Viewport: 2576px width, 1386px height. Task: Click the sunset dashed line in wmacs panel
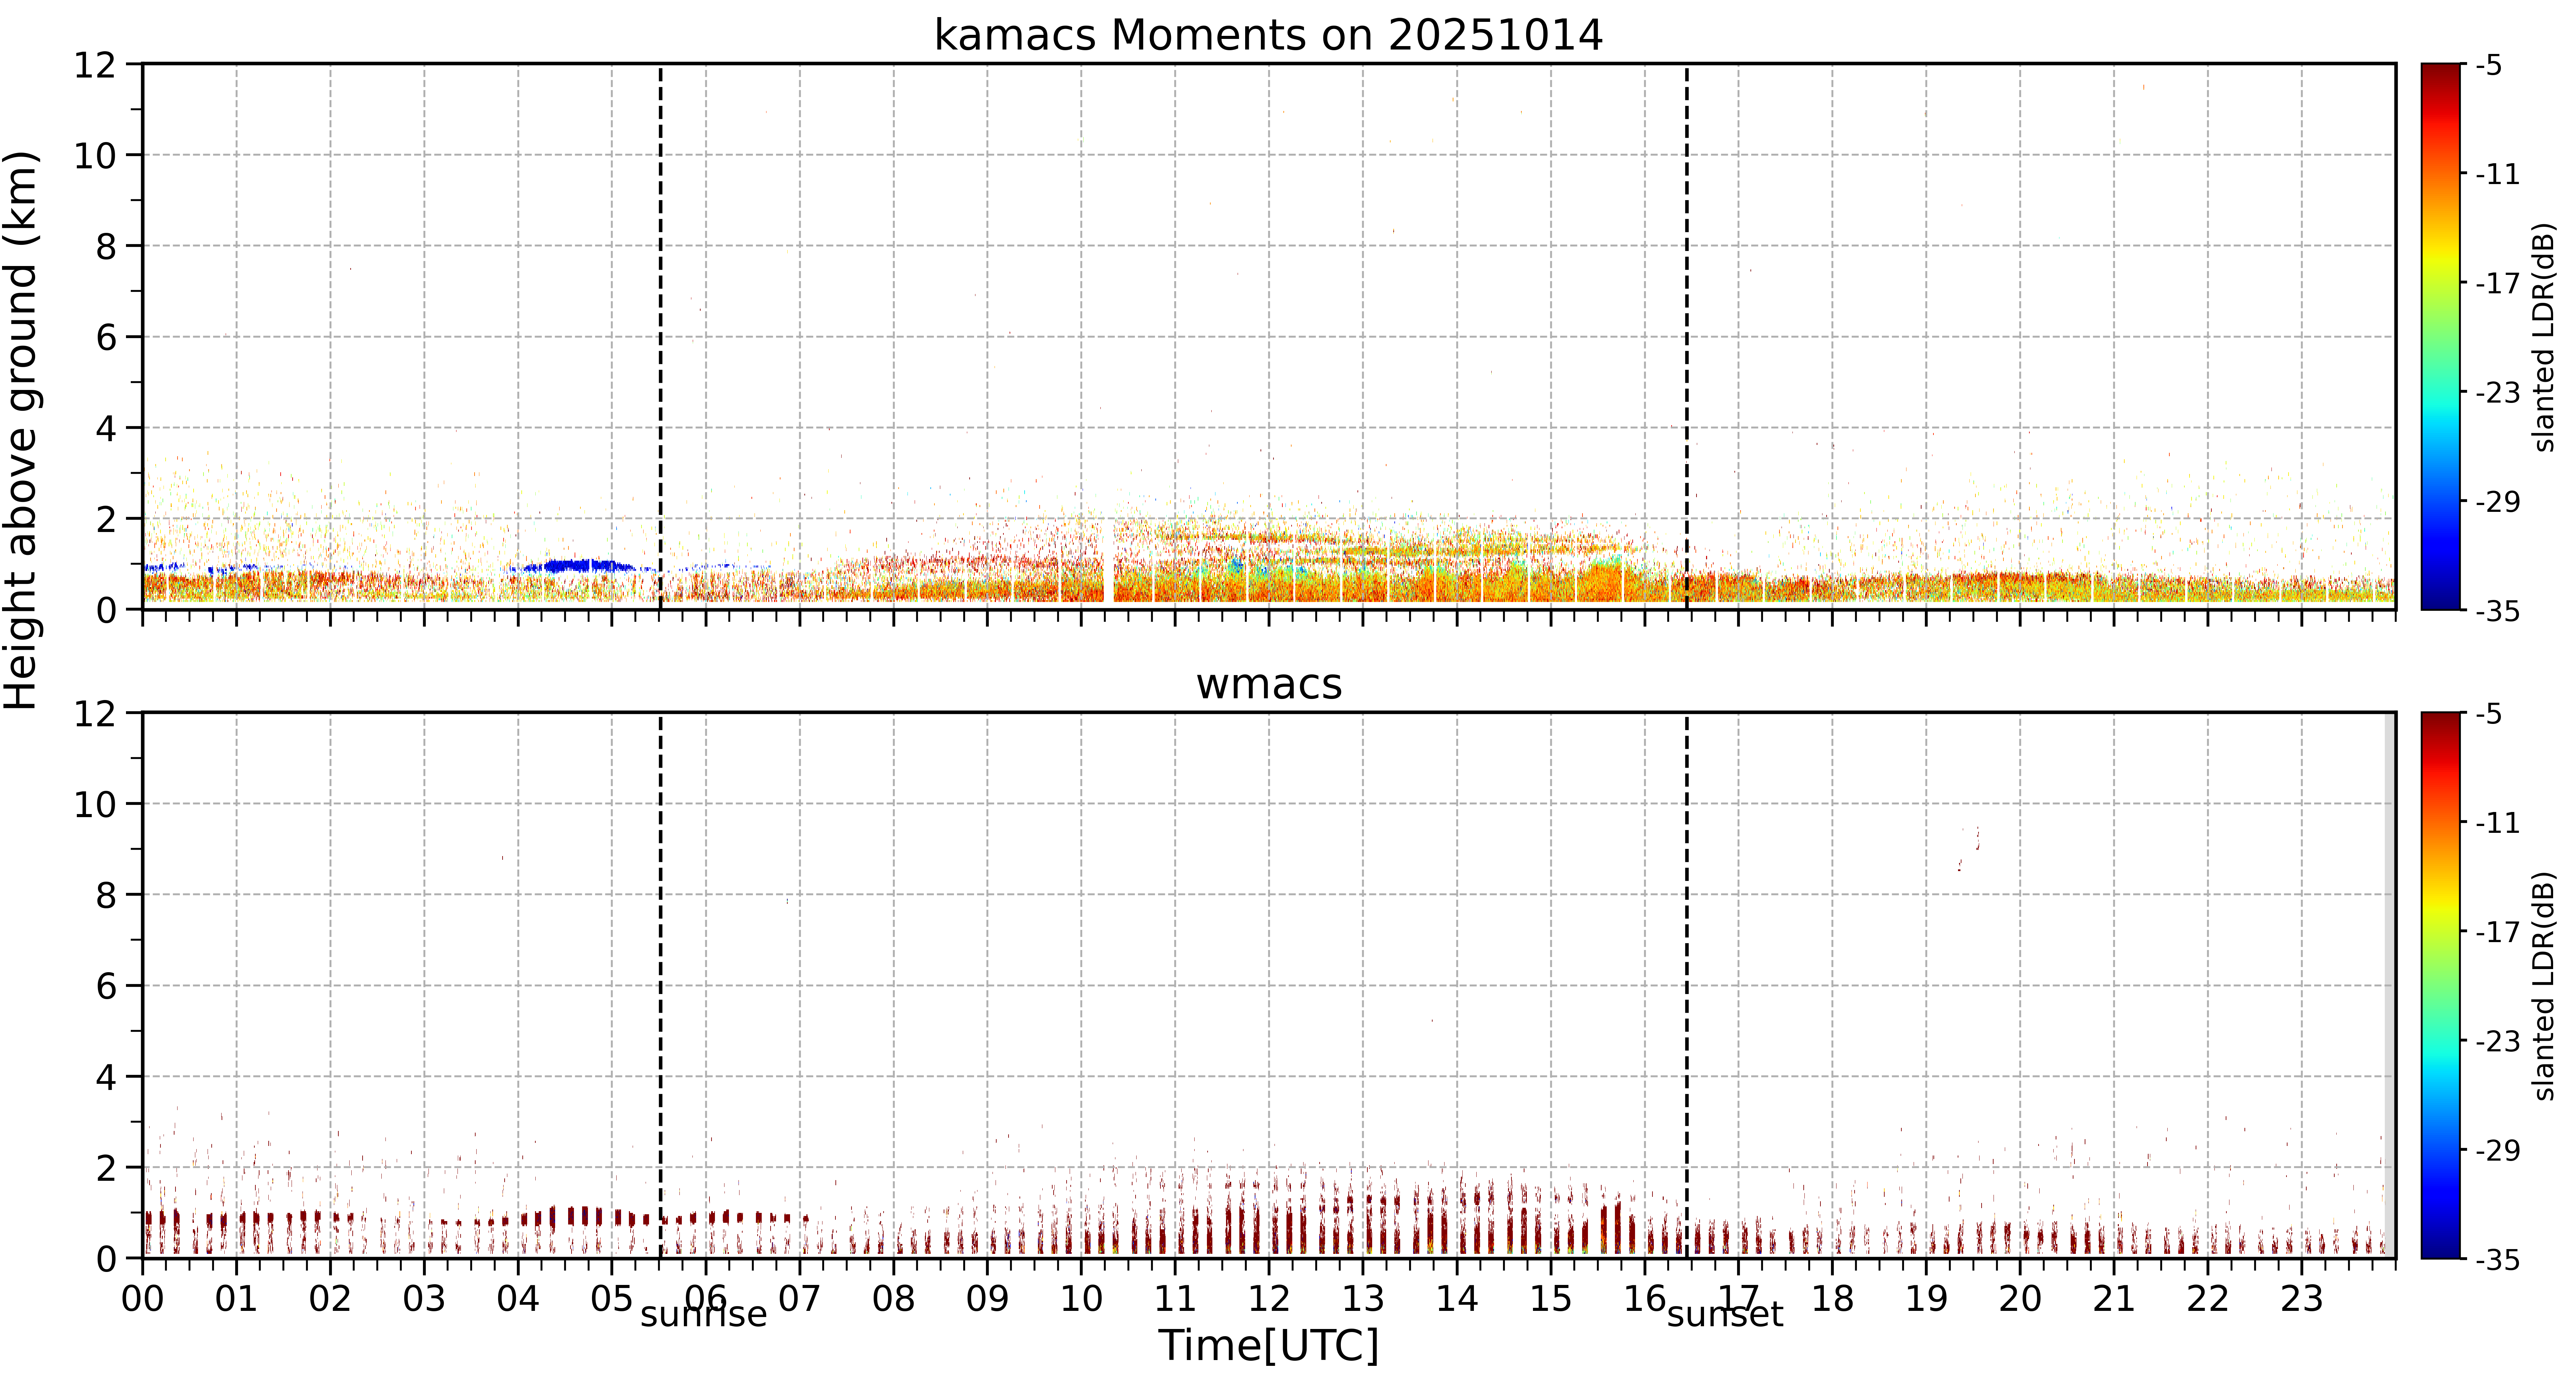[1687, 985]
